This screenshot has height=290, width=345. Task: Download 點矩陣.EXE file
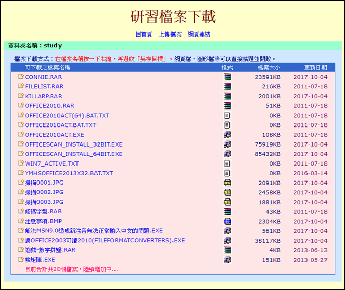(40, 260)
